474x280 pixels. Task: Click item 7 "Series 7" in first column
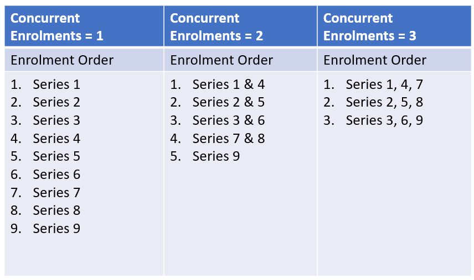click(x=56, y=193)
